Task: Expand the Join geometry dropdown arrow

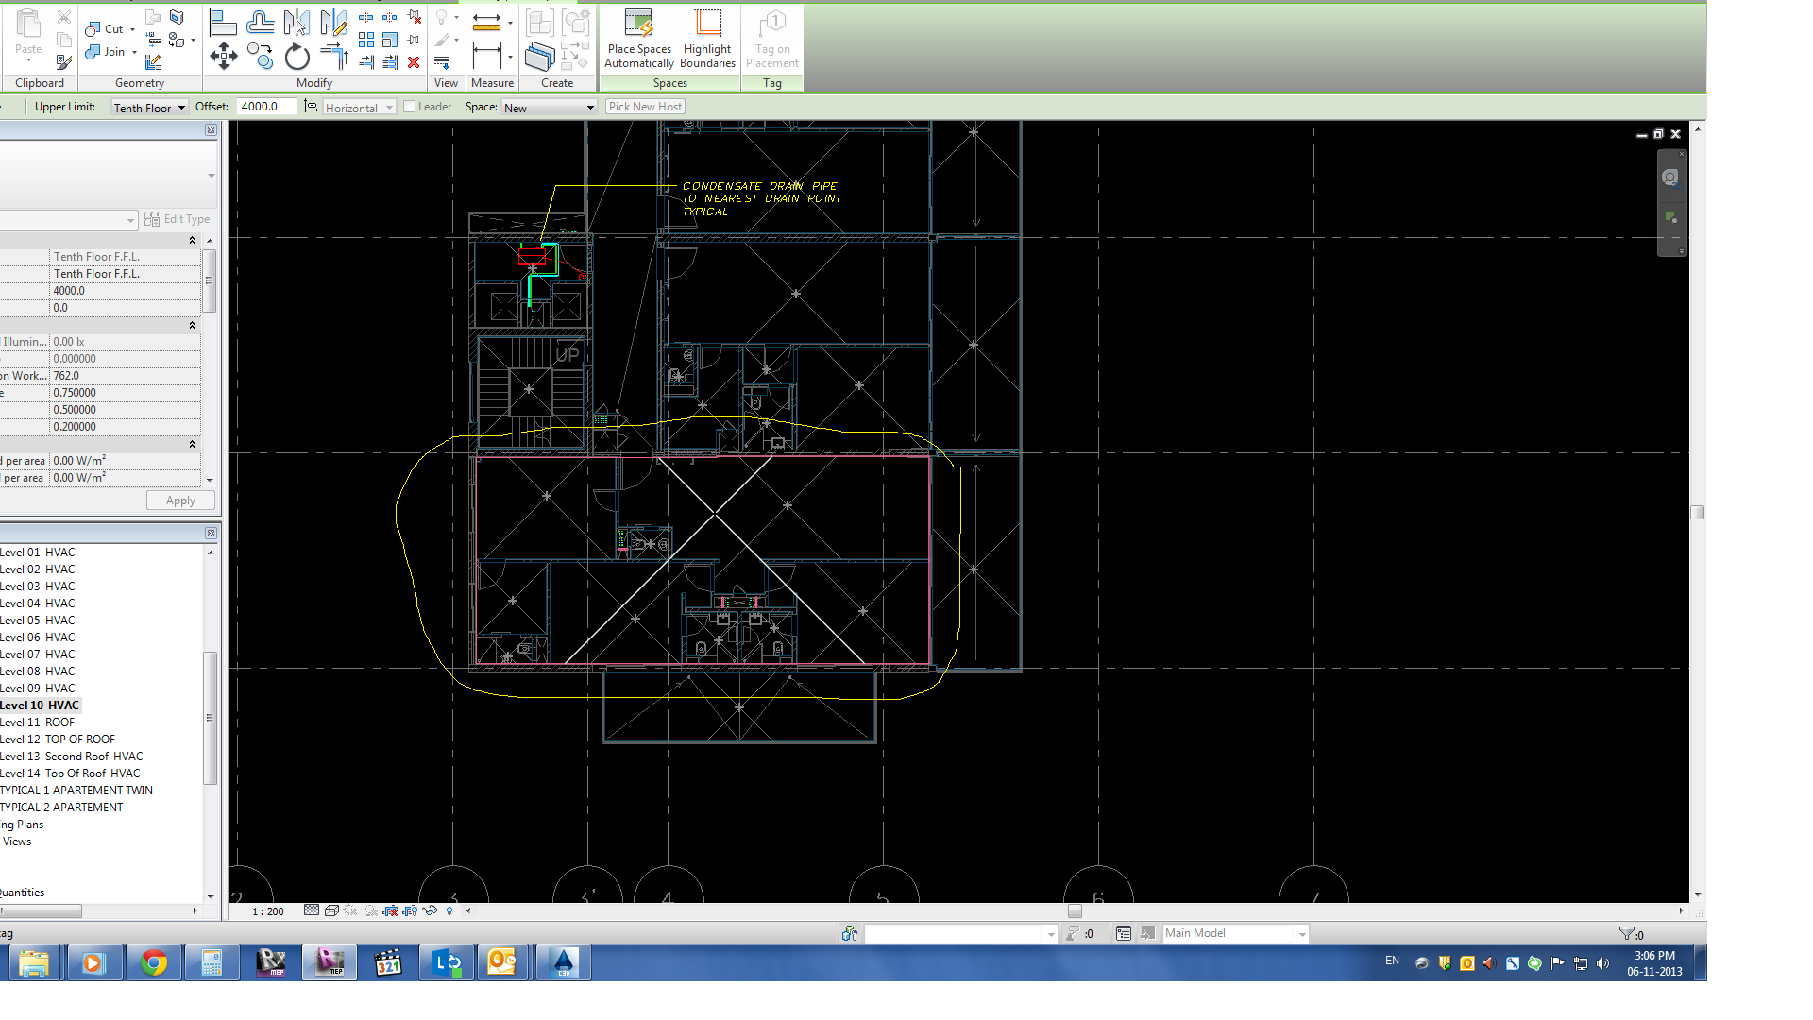Action: (x=134, y=52)
